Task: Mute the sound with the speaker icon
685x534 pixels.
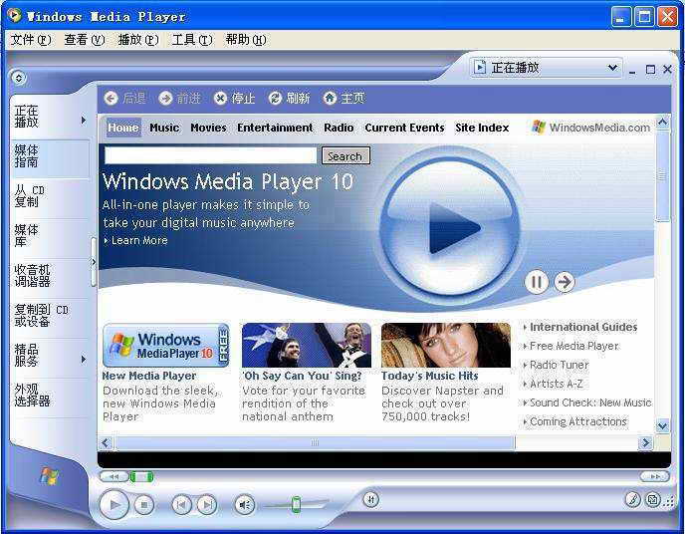Action: (244, 505)
